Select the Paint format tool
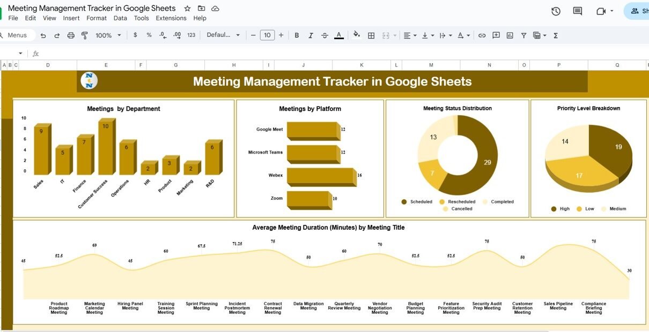 click(x=84, y=35)
